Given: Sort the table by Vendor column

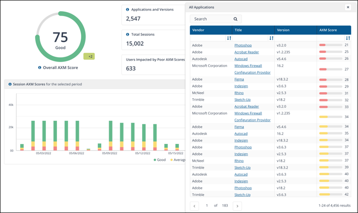Looking at the screenshot, I should pyautogui.click(x=229, y=38).
